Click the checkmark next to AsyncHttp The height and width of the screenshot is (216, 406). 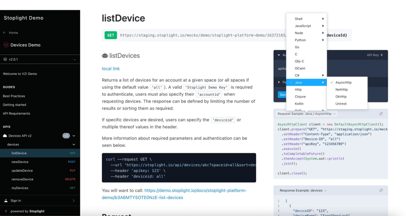(332, 83)
